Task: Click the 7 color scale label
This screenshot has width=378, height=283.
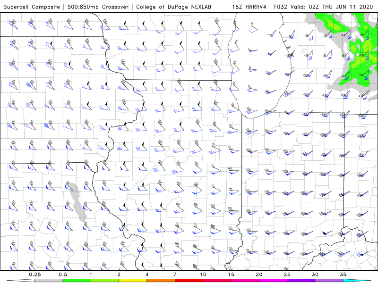Action: pos(175,275)
